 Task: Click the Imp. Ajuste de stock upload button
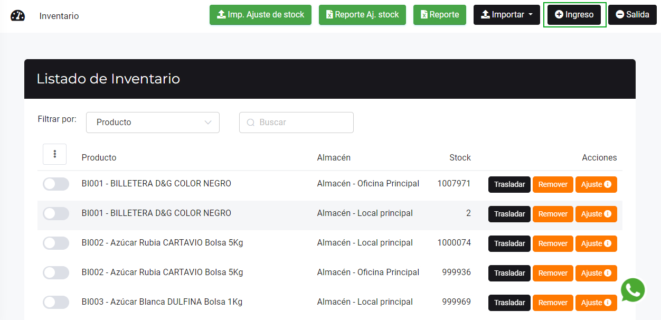(x=260, y=15)
